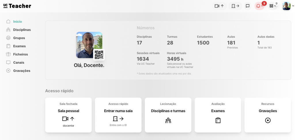Click the top-right profile avatar
Viewport: 295px width, 140px height.
click(287, 6)
